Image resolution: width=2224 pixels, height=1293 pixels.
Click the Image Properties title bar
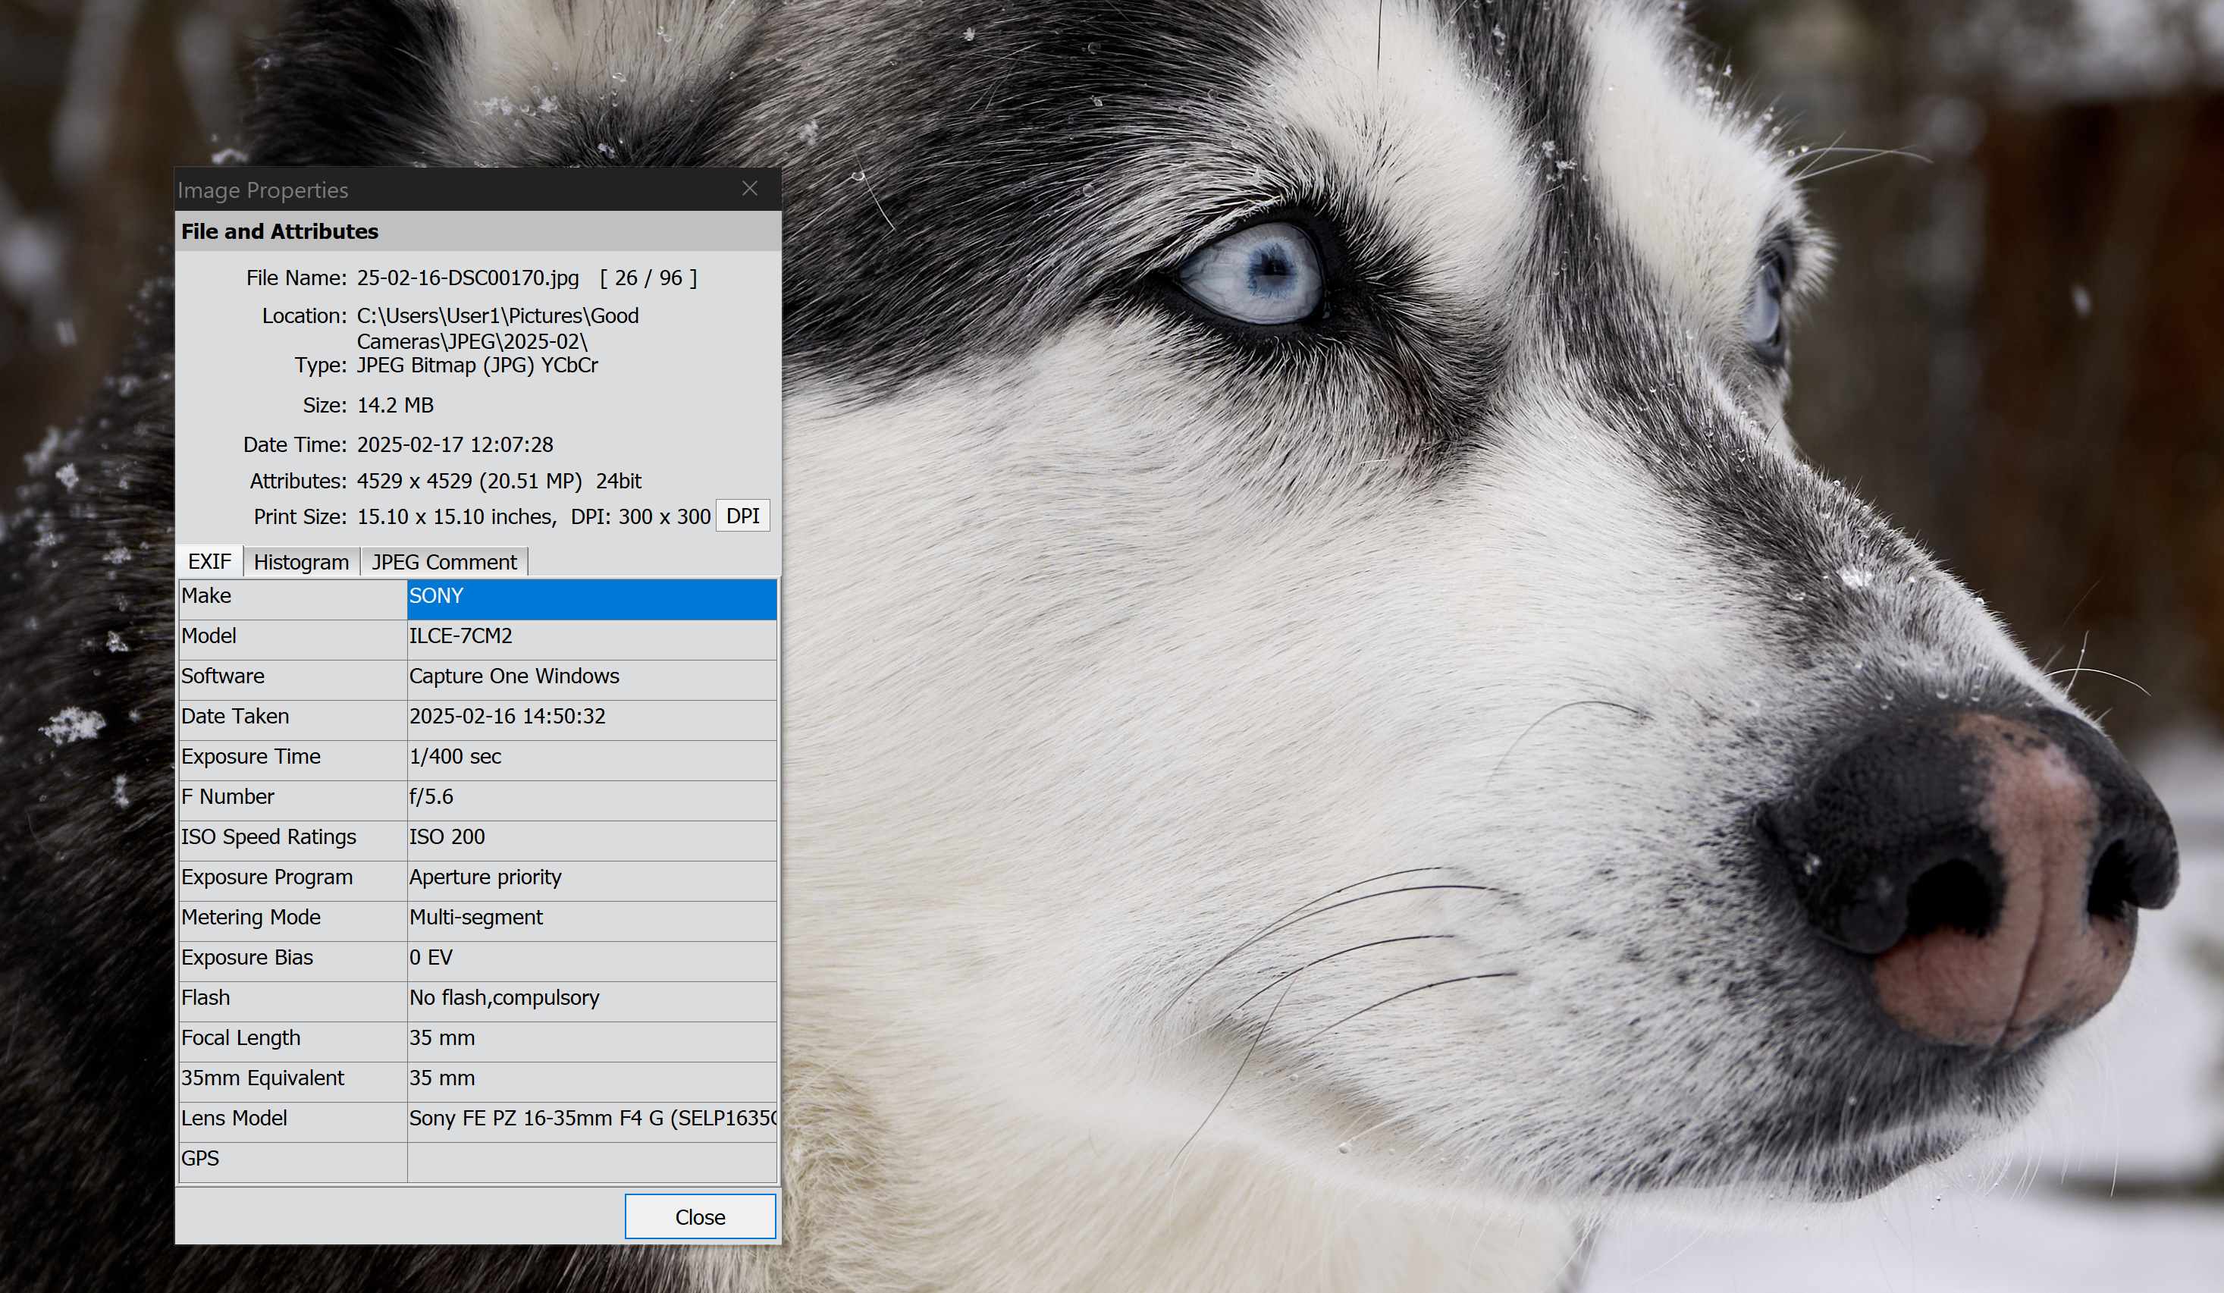[478, 190]
